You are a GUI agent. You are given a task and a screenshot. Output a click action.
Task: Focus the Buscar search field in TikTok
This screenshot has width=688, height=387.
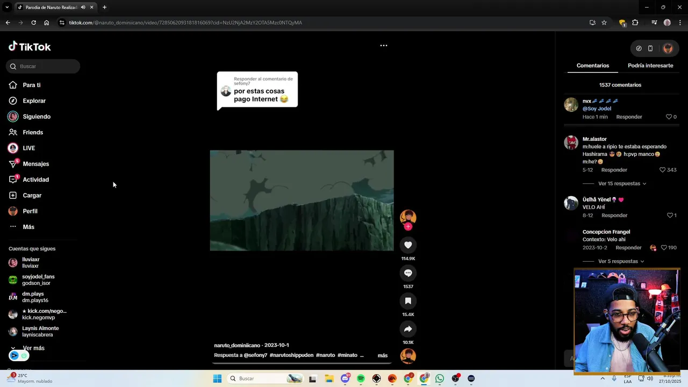coord(43,66)
